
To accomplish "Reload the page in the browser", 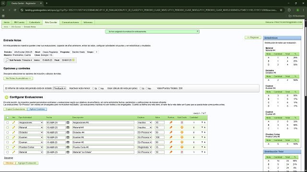I will click(x=15, y=10).
